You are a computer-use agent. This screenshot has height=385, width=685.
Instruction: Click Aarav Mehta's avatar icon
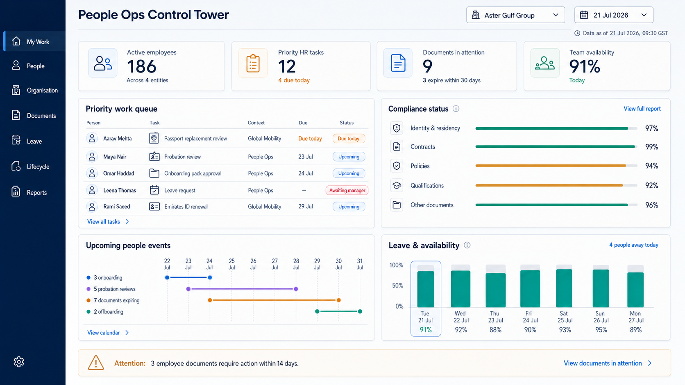[92, 138]
